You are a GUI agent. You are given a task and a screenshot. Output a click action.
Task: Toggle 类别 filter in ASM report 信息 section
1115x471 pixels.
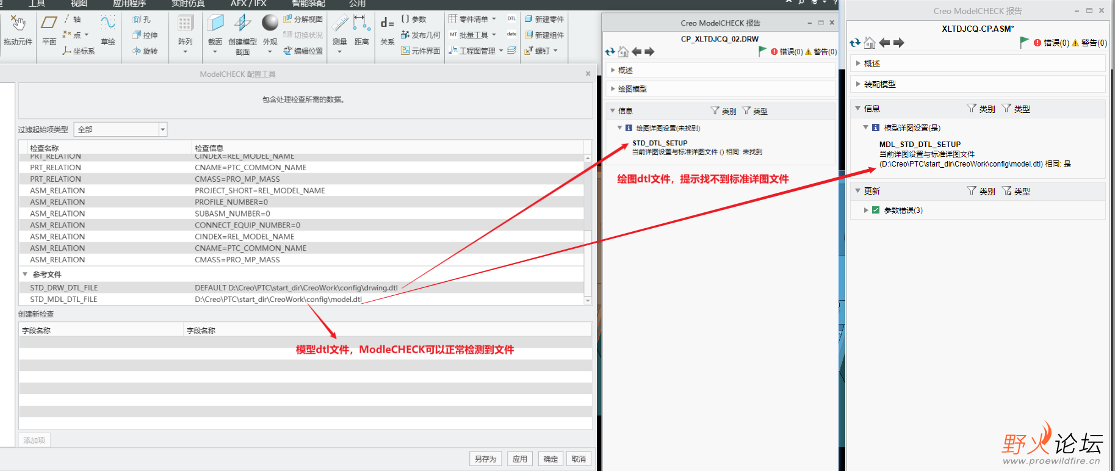coord(981,109)
